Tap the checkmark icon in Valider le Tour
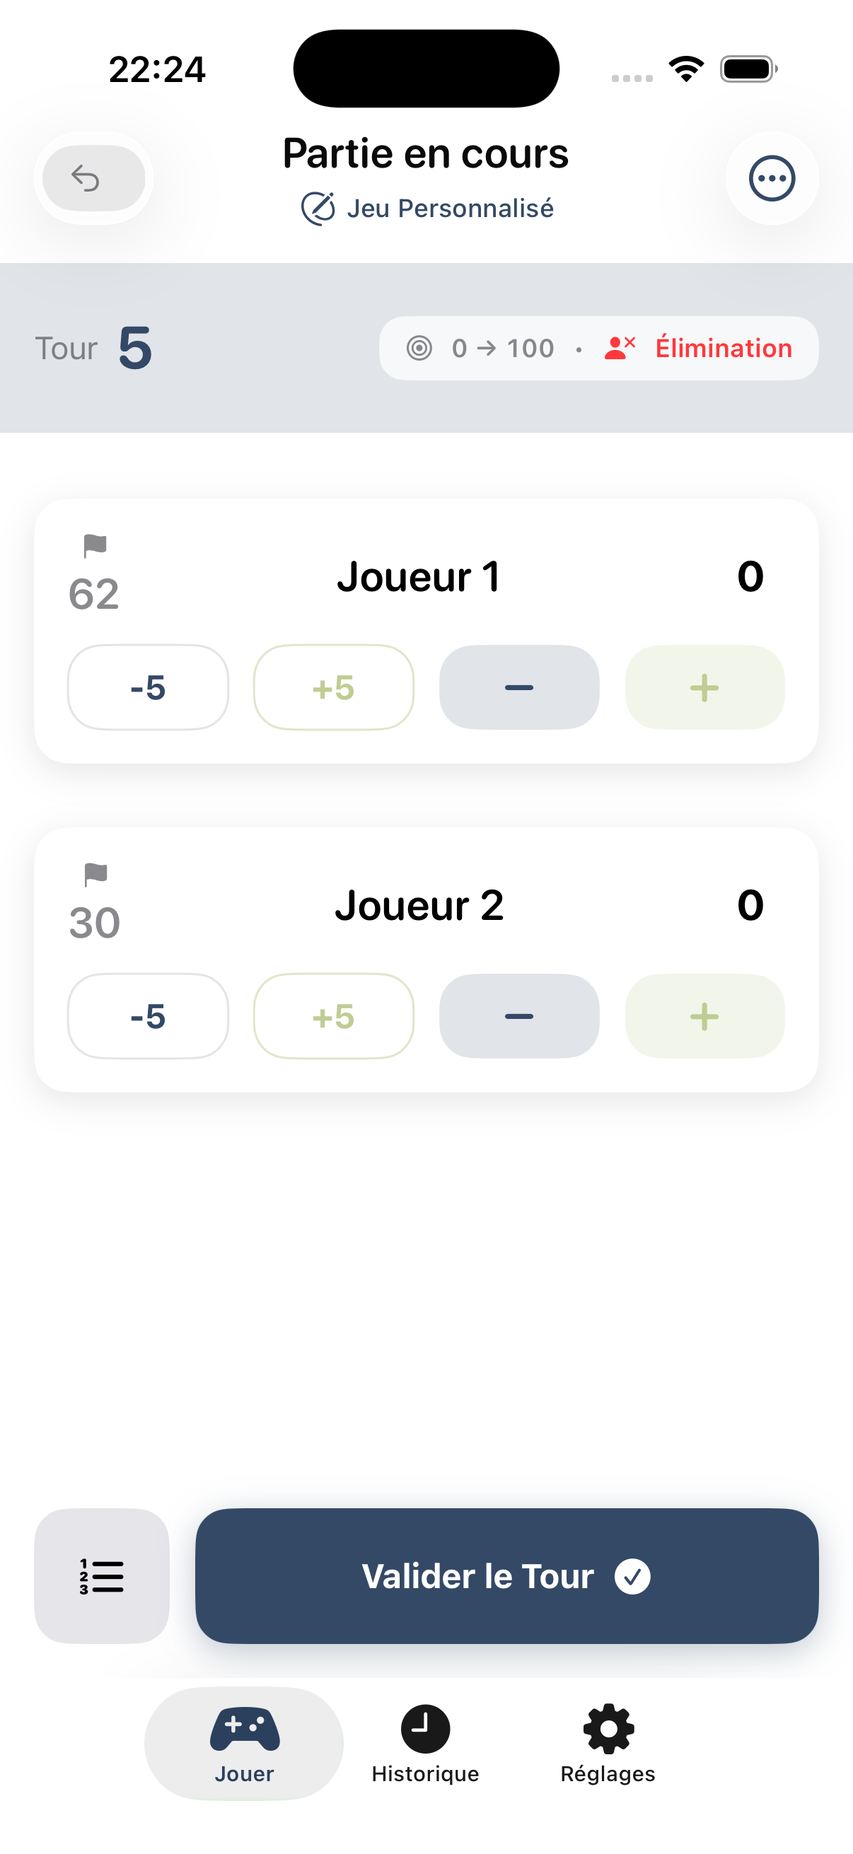 pyautogui.click(x=633, y=1576)
